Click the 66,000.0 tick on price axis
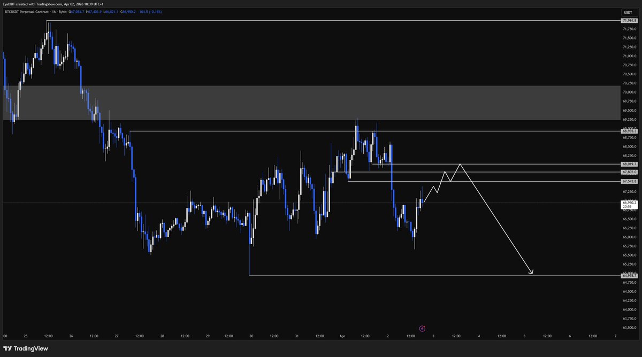This screenshot has width=642, height=357. coord(629,237)
